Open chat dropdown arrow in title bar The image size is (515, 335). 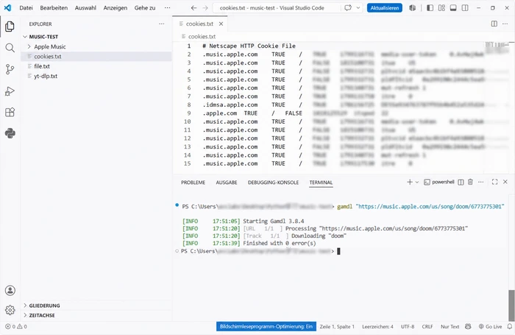click(x=358, y=8)
